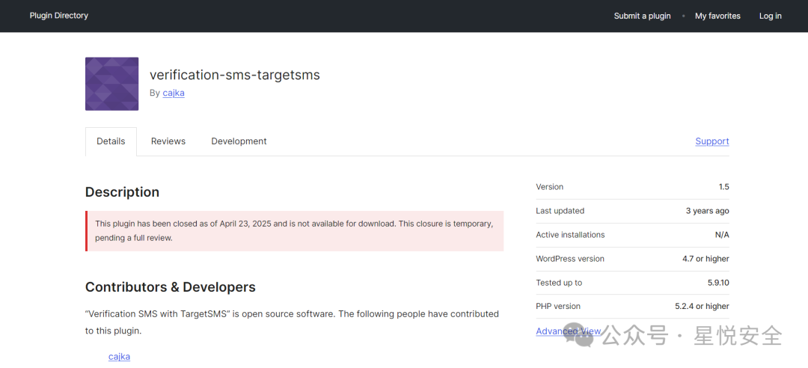Click the Active installations label

(x=570, y=235)
